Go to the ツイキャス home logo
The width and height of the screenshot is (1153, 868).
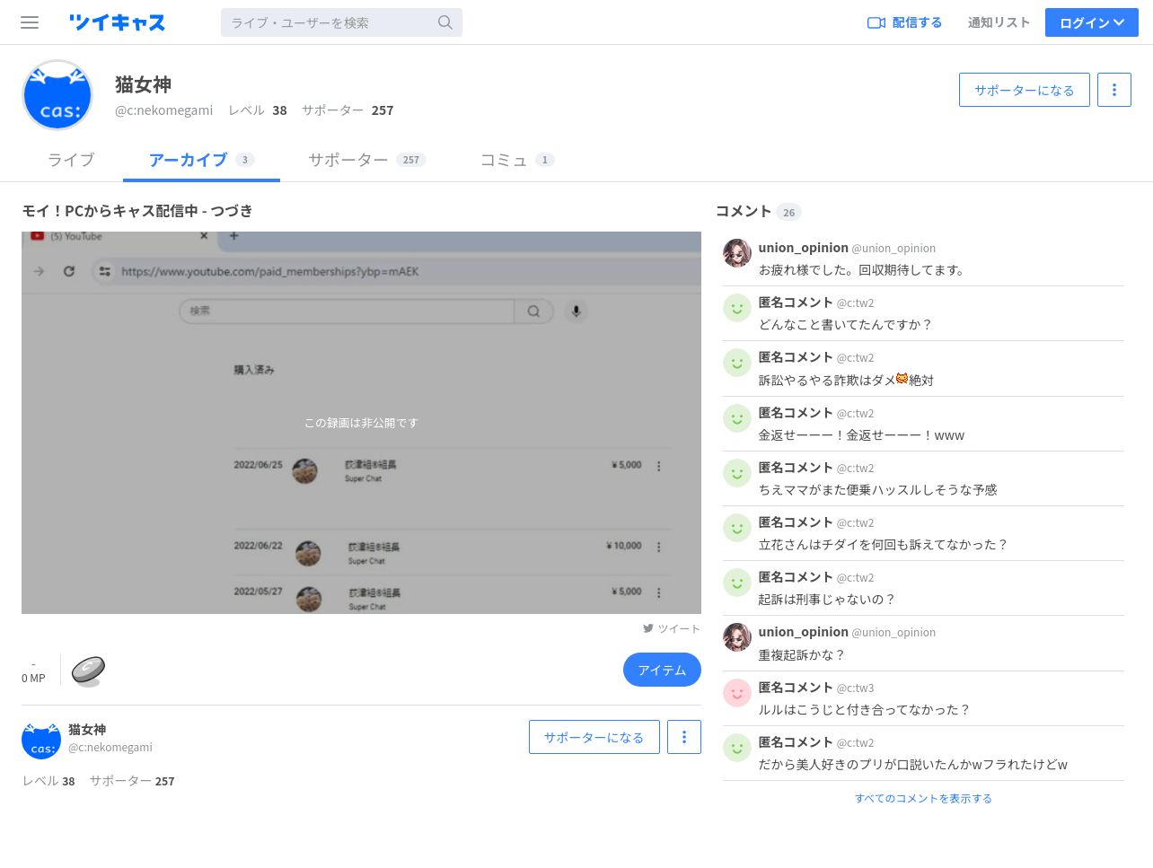(x=117, y=22)
